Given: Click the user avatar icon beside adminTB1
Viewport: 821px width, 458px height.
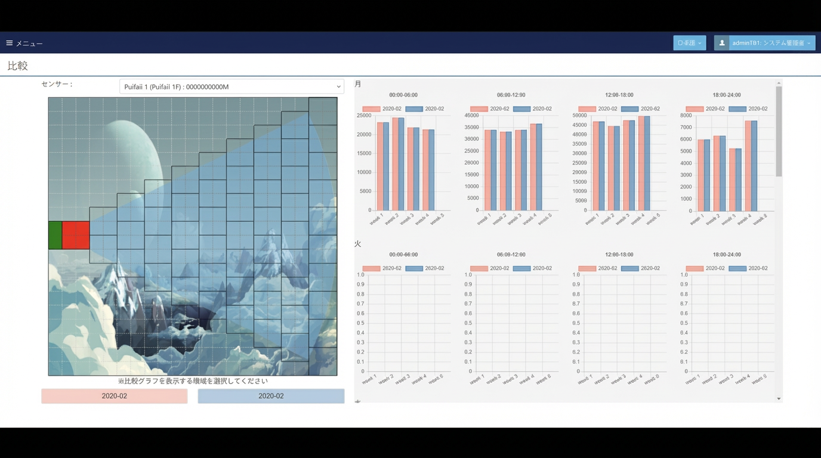Looking at the screenshot, I should 722,43.
